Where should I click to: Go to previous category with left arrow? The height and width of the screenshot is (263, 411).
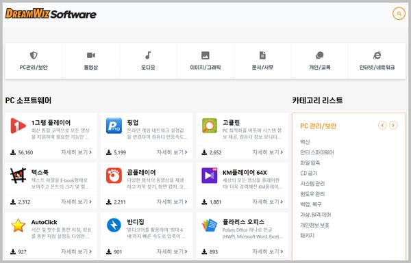tap(382, 126)
